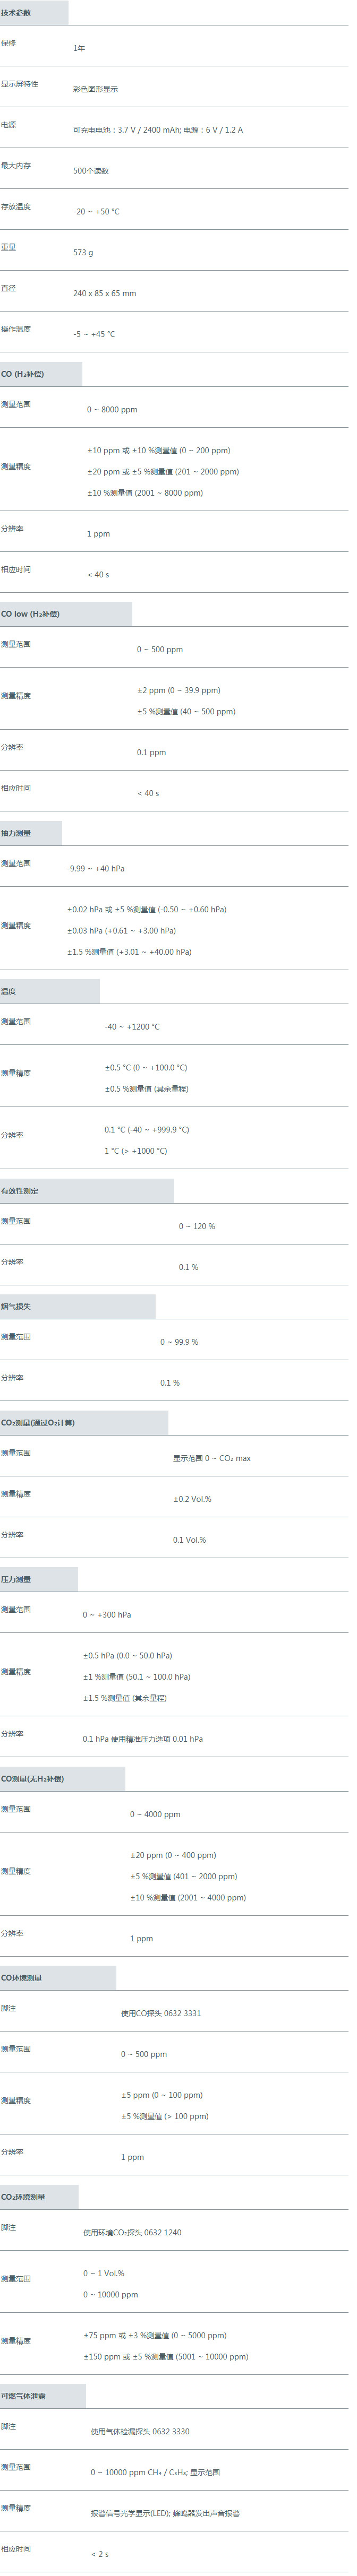Viewport: 357px width, 2576px height.
Task: Select the 可充电电池 3.7 V power text
Action: click(158, 130)
